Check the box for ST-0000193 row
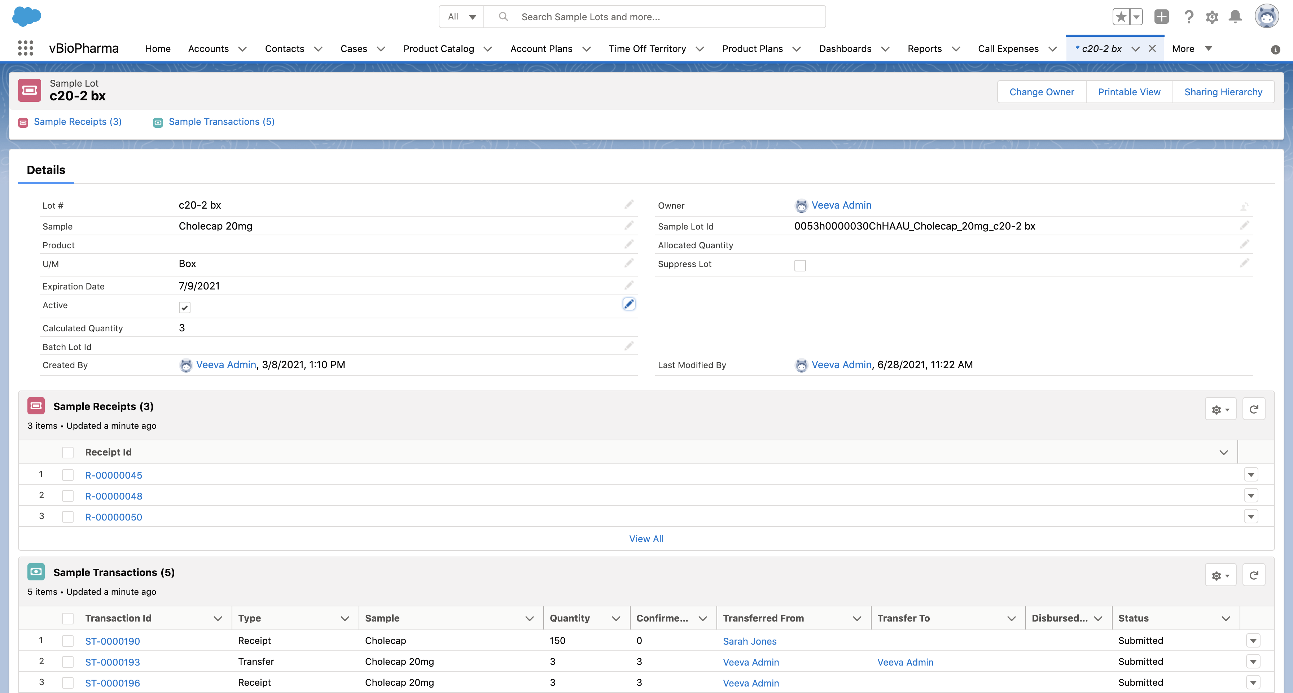Viewport: 1293px width, 693px height. pyautogui.click(x=68, y=662)
